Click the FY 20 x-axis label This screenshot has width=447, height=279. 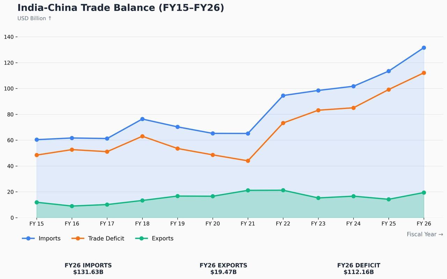click(x=212, y=224)
